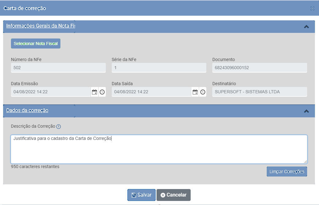Viewport: 319px width, 205px height.
Task: Open calendar picker for Data Saída
Action: pos(195,92)
